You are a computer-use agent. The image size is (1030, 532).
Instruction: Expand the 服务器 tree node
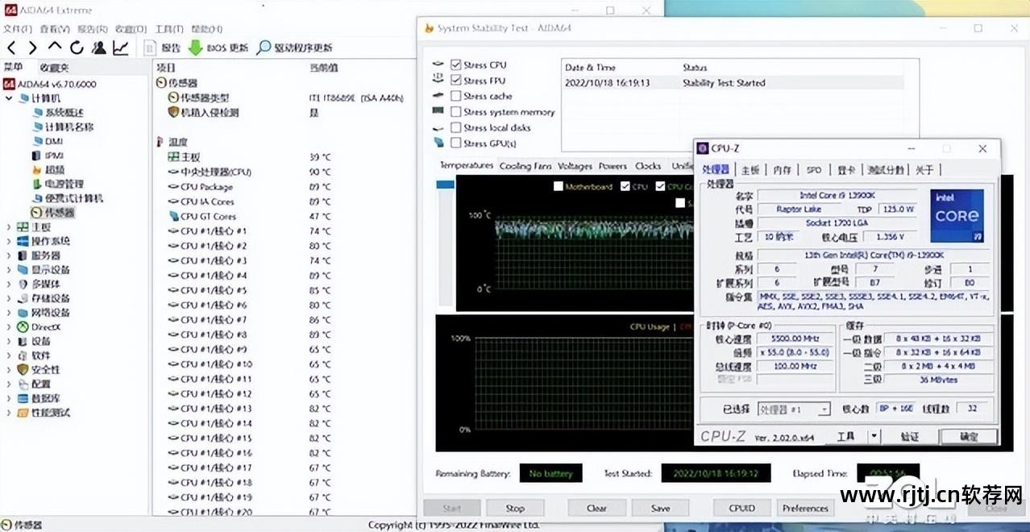(x=10, y=256)
